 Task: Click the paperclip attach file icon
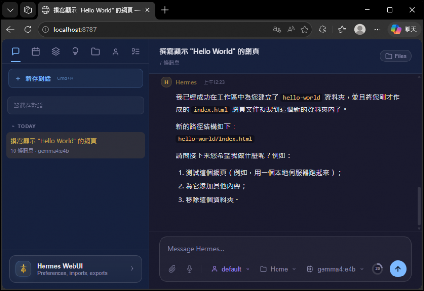tap(172, 269)
